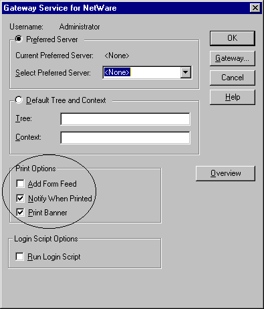Focus the Tree text field
264x309 pixels.
(125, 119)
